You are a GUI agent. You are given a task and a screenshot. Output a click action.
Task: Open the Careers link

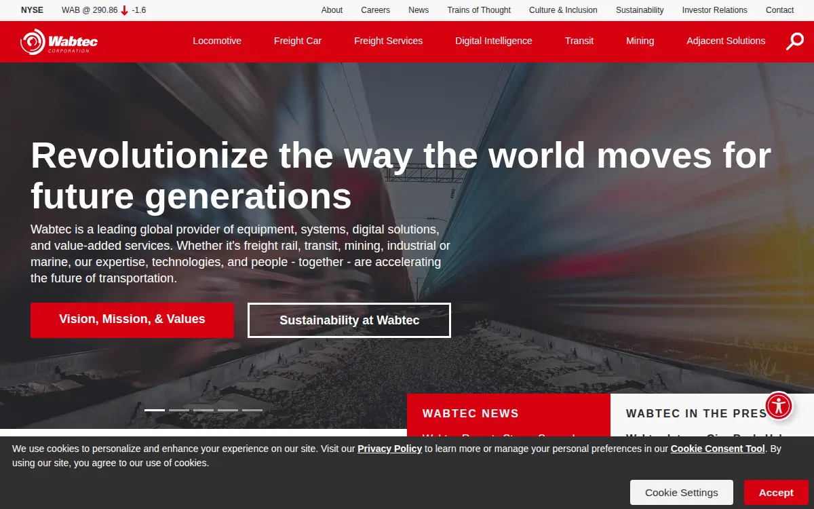(375, 10)
